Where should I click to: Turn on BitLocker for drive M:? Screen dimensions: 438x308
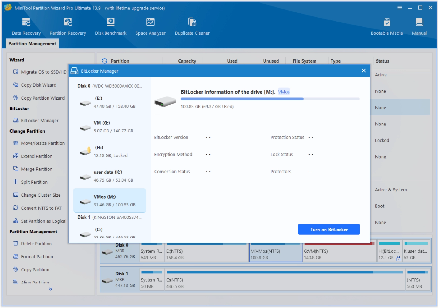(x=329, y=230)
